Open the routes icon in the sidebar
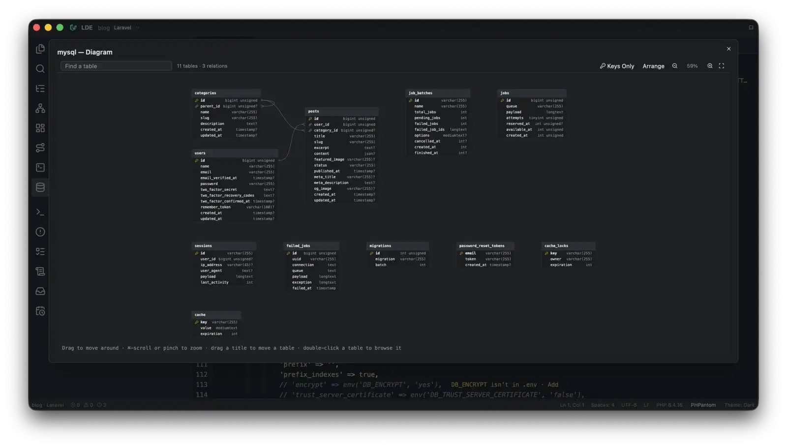Image resolution: width=787 pixels, height=448 pixels. [x=40, y=148]
